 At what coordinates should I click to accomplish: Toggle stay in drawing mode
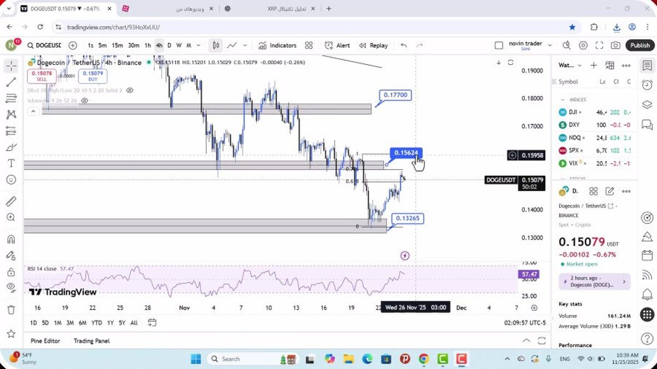pyautogui.click(x=11, y=256)
